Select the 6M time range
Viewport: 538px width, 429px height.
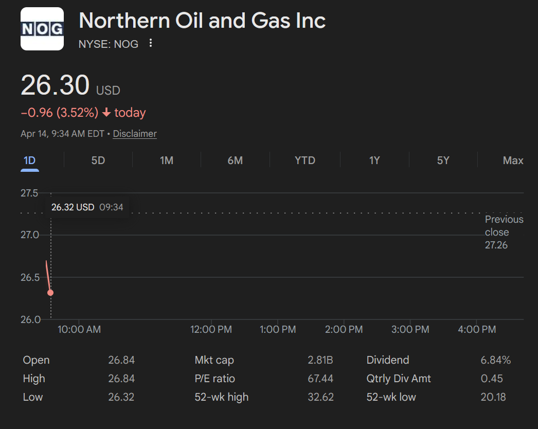(x=236, y=160)
